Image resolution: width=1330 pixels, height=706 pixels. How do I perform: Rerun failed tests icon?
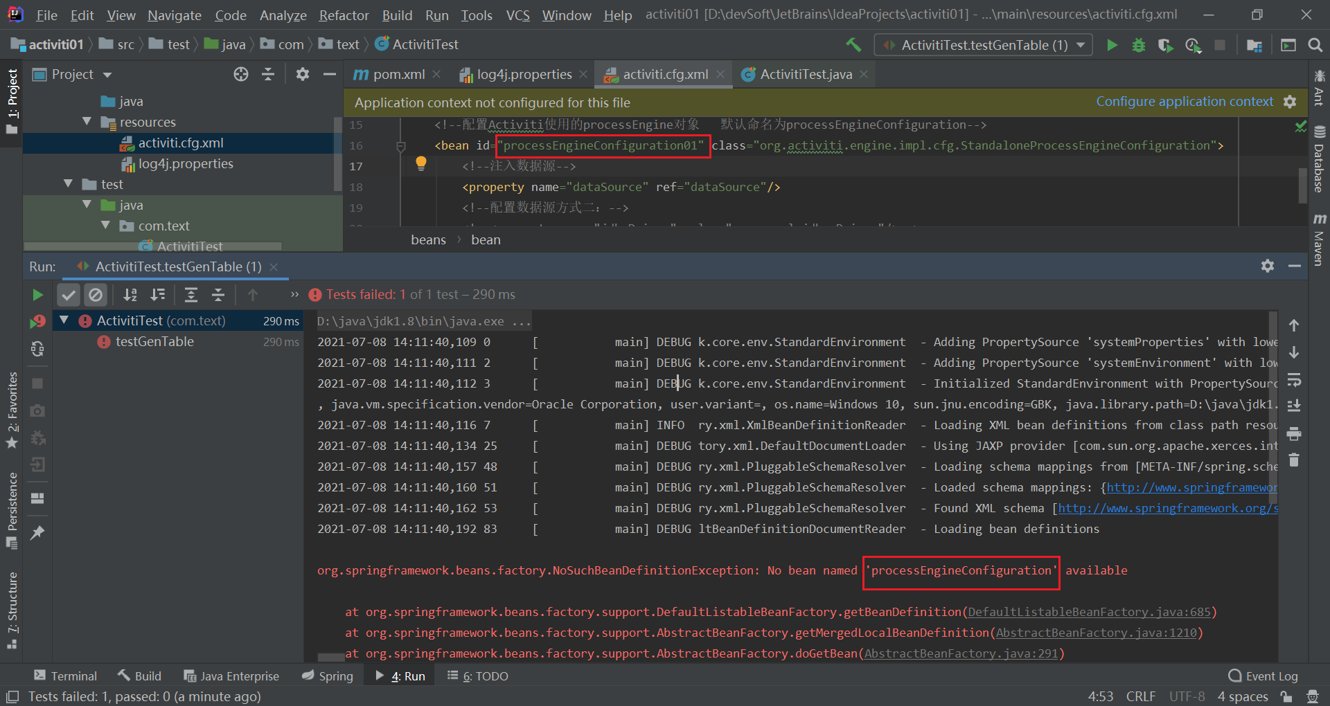tap(37, 321)
